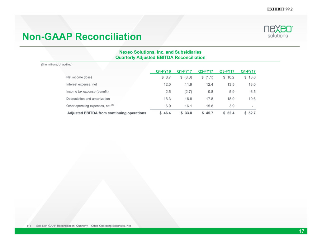The image size is (322, 249).
Task: Select the Nexeo Solutions, Inc. and Subsidiaries heading
Action: click(160, 52)
